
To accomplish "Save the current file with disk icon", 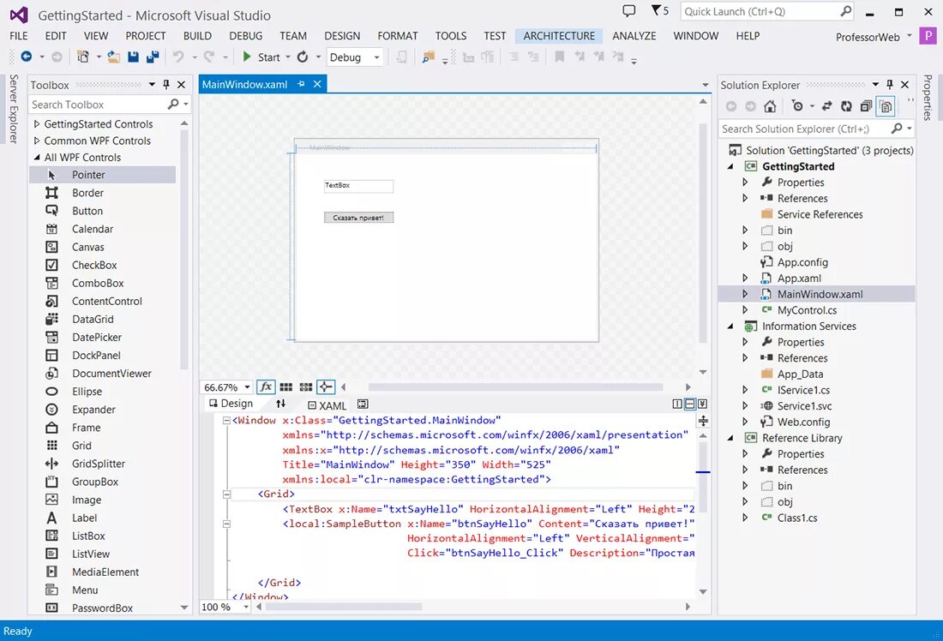I will [x=133, y=57].
